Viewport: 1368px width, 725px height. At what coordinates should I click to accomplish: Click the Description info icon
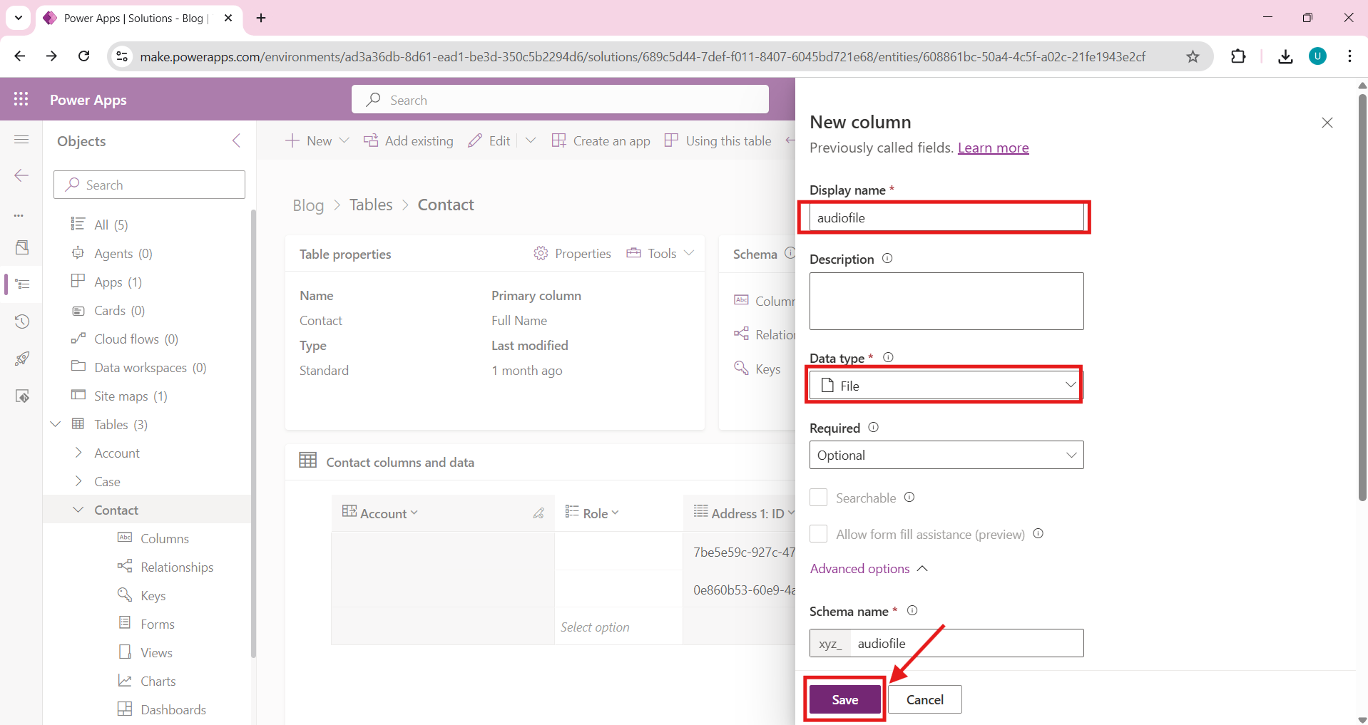pos(887,259)
